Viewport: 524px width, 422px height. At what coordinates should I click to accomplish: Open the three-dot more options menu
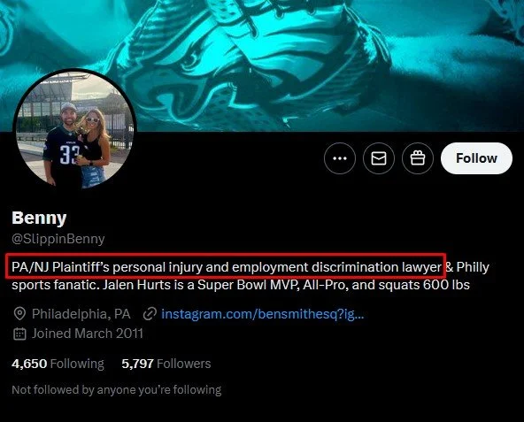click(x=340, y=158)
